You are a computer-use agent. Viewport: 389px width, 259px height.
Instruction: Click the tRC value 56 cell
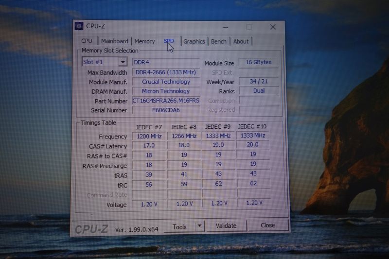149,184
